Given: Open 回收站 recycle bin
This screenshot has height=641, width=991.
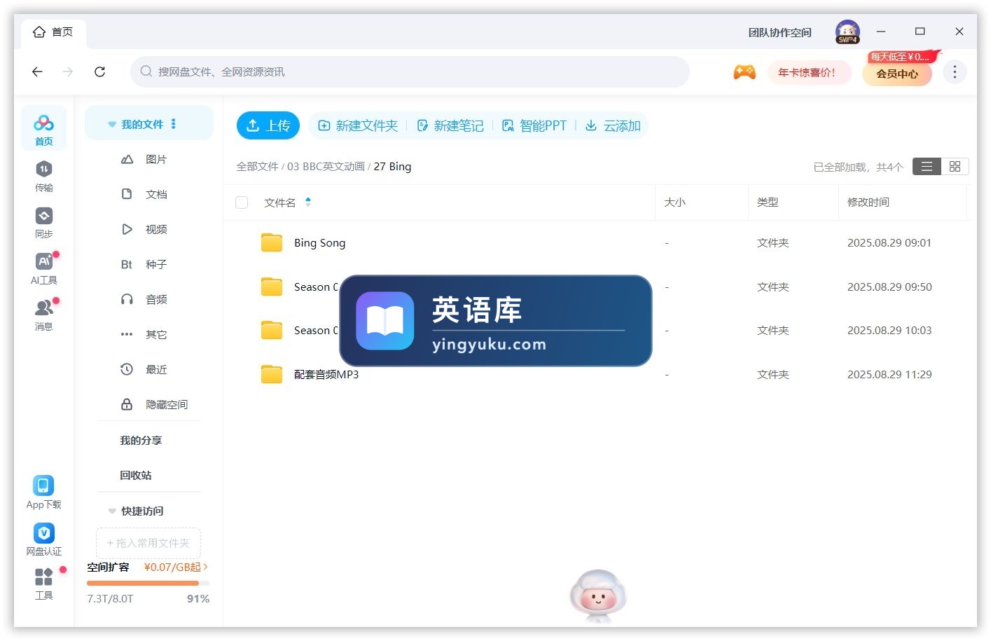Looking at the screenshot, I should (x=136, y=475).
